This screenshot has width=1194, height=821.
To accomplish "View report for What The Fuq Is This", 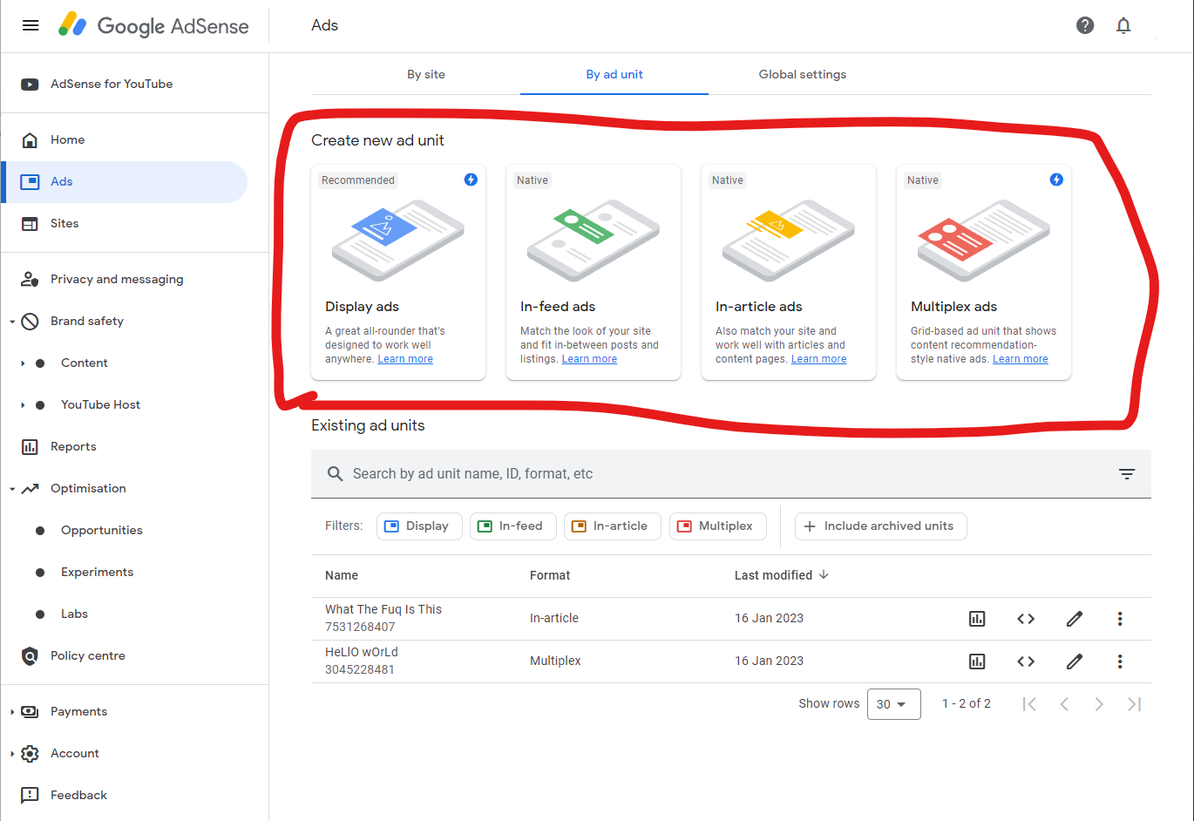I will point(977,619).
